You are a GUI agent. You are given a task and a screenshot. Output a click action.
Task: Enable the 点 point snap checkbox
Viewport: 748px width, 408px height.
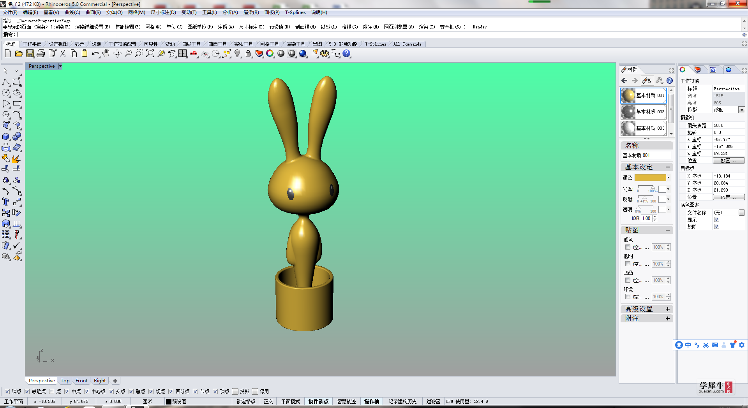click(x=51, y=391)
